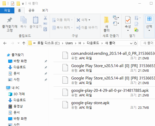The height and width of the screenshot is (126, 155).
Task: Click pin icon next to 사진
Action: (x=46, y=80)
